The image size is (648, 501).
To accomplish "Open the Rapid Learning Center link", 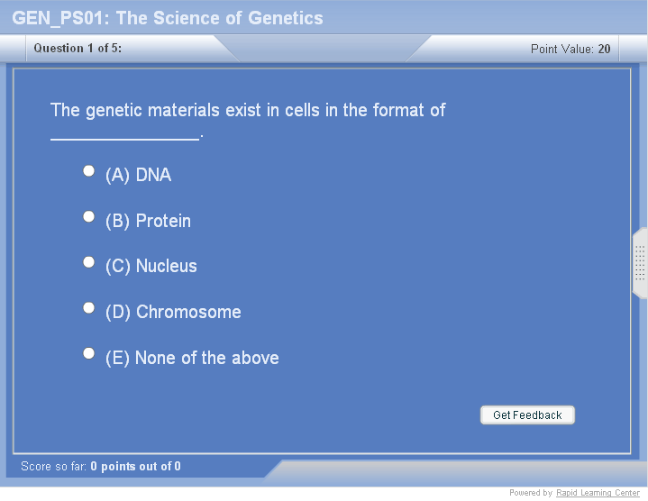I will tap(598, 493).
